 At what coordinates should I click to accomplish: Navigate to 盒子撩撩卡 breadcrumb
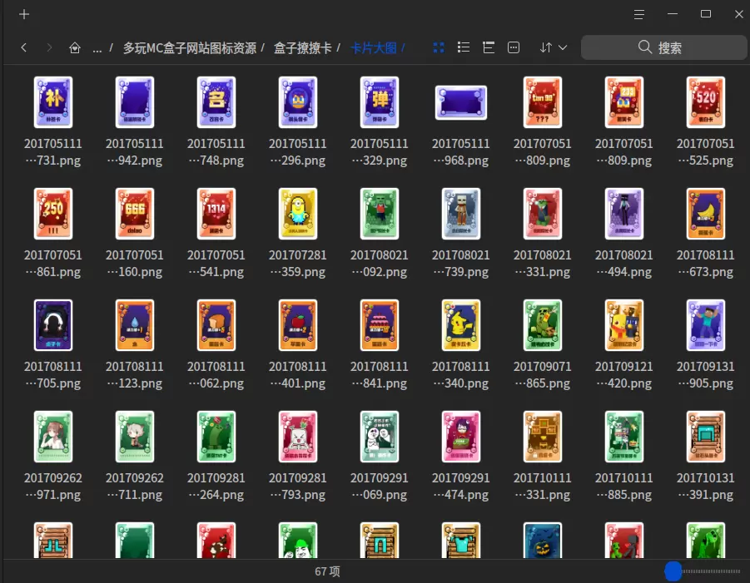[x=302, y=47]
